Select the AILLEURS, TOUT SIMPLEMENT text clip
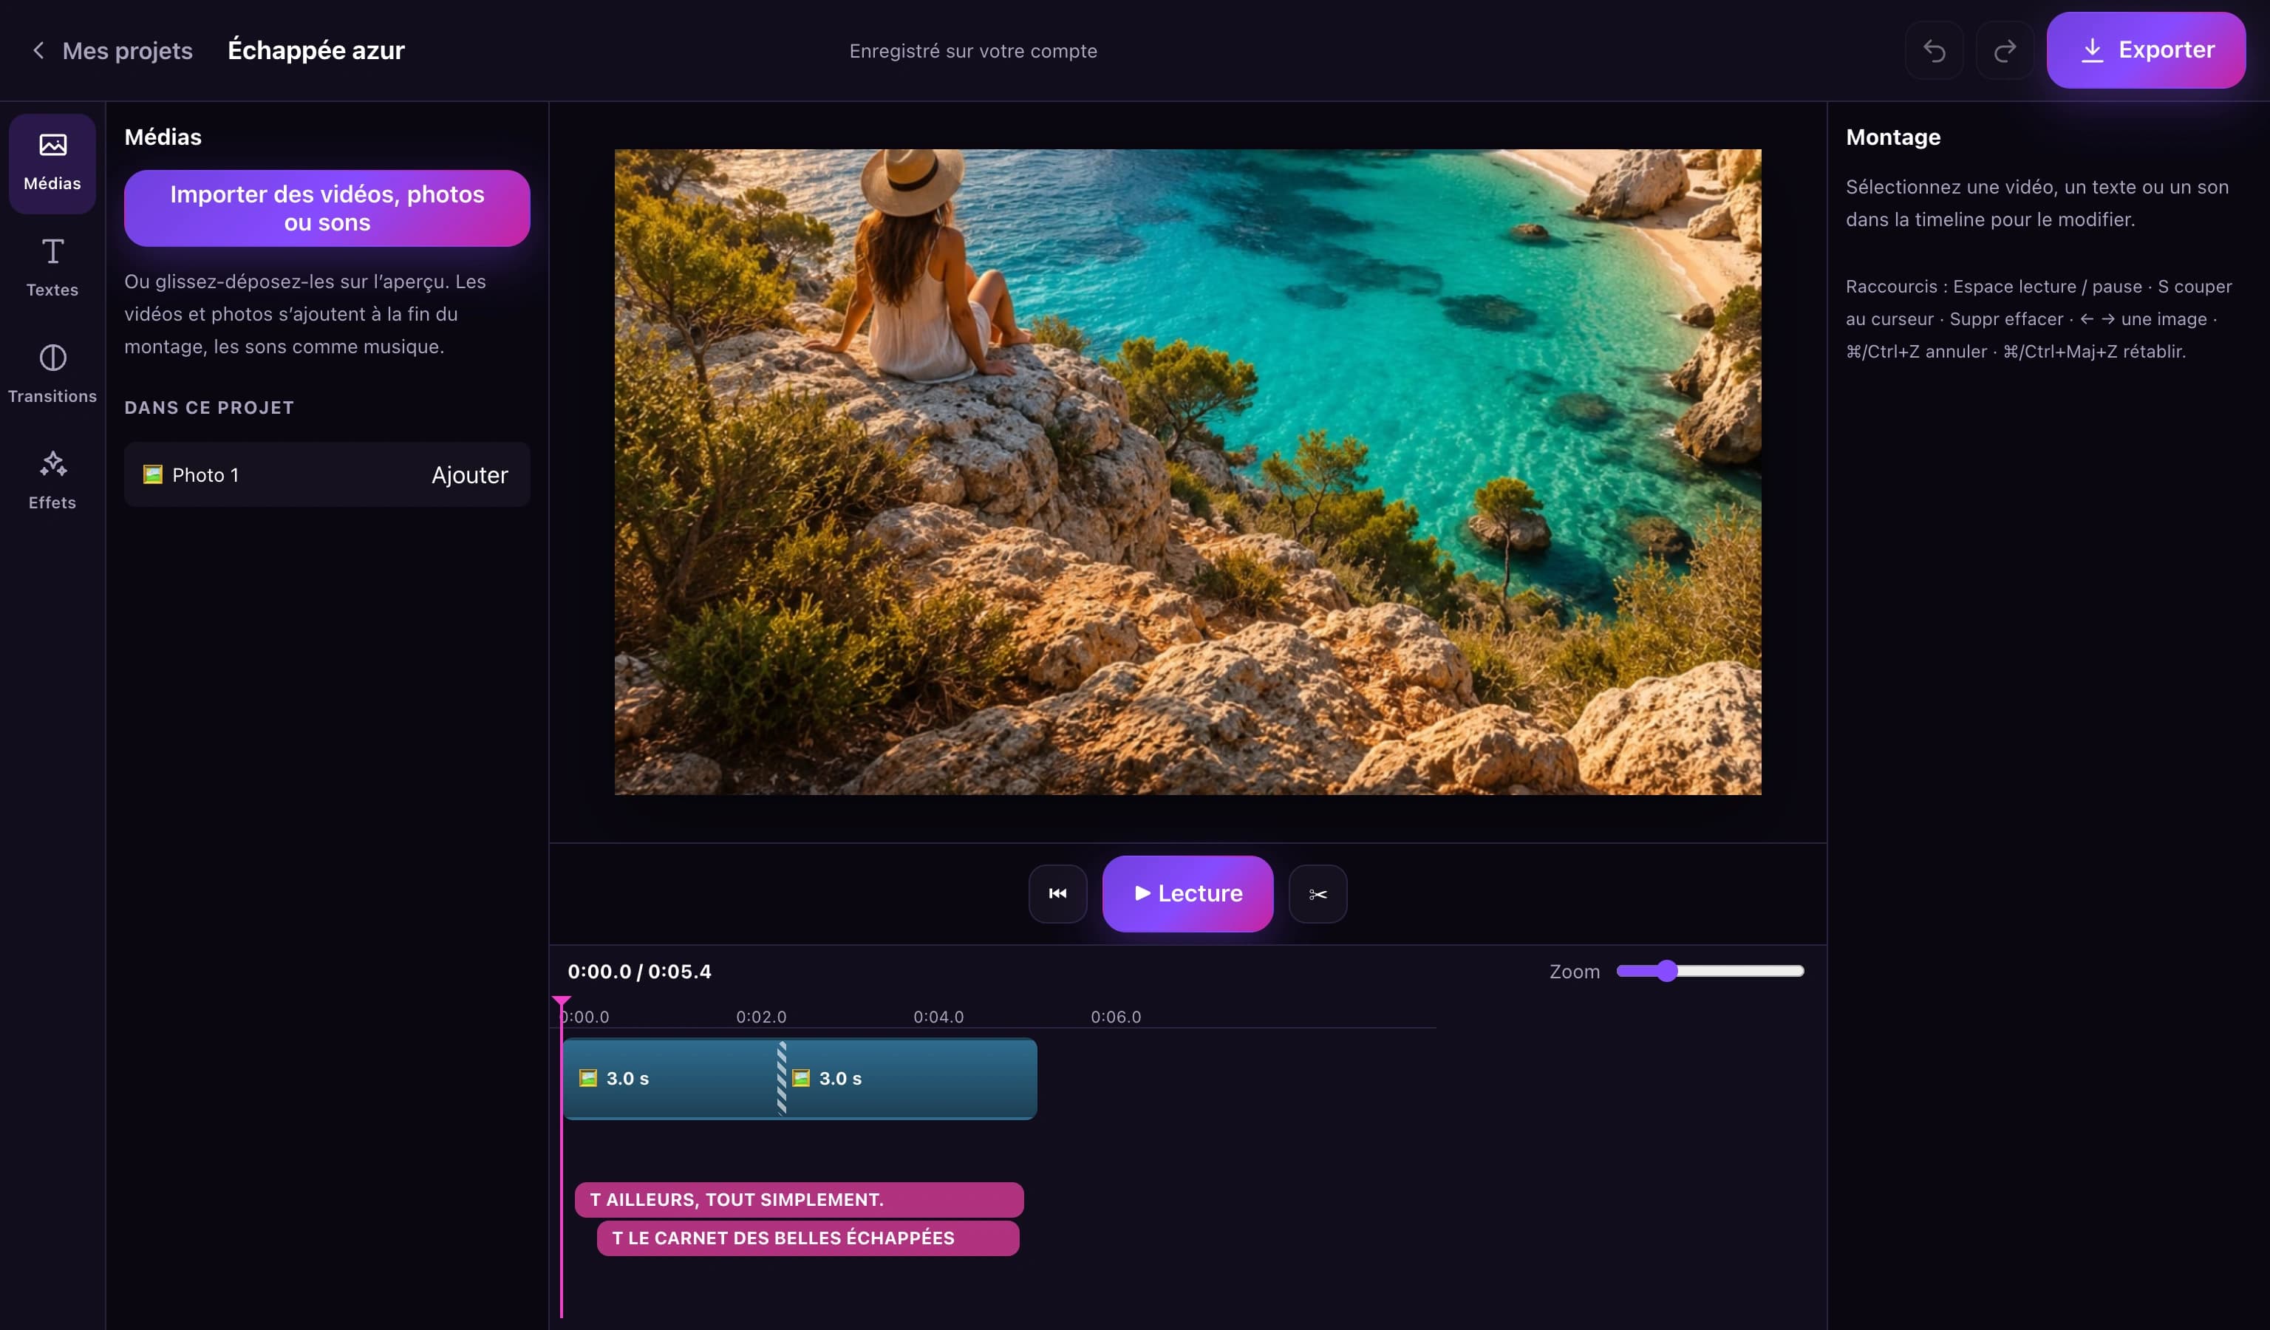This screenshot has width=2270, height=1330. click(x=799, y=1199)
